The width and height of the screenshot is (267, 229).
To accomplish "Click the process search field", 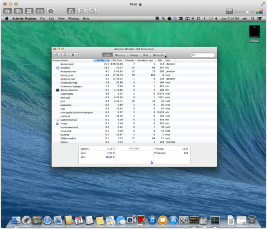I will click(203, 55).
